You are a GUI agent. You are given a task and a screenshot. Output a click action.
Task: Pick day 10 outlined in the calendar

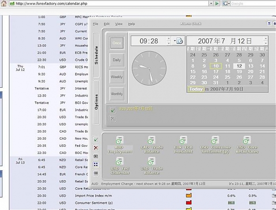pos(216,66)
